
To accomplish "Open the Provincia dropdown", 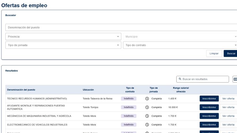I will [x=63, y=37].
